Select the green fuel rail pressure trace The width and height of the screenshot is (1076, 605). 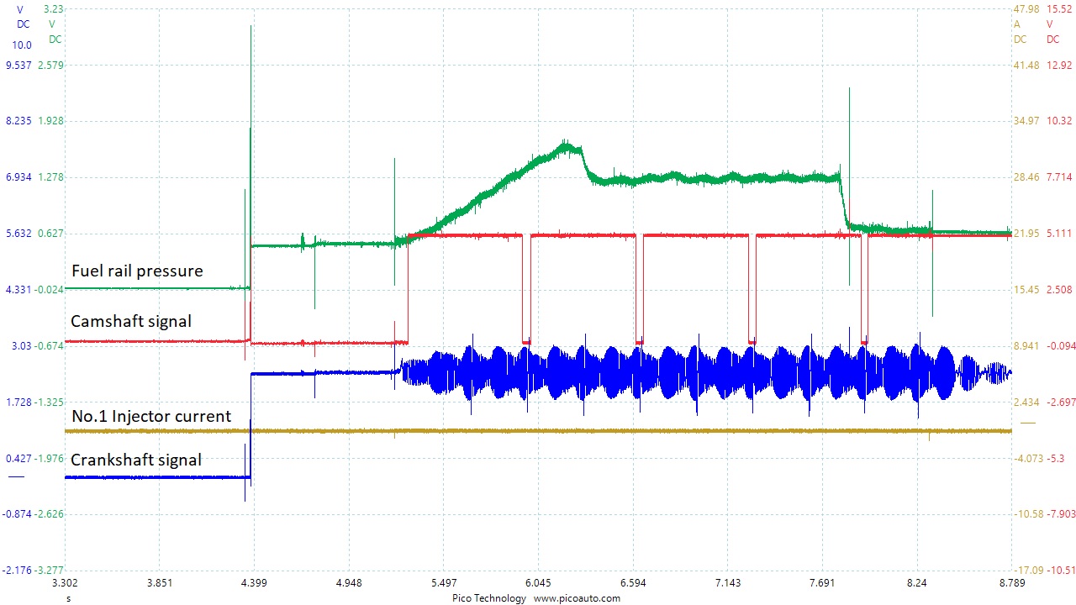point(672,176)
